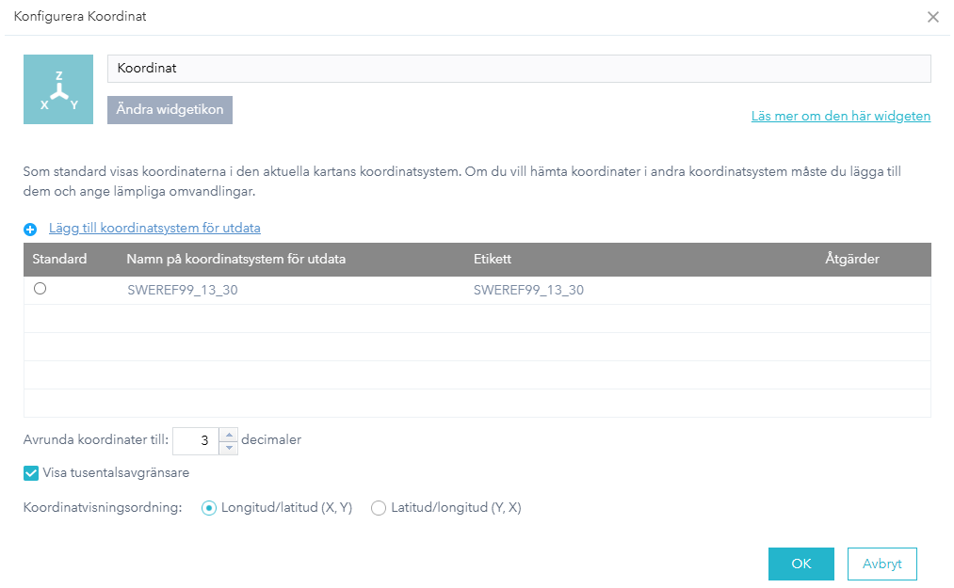
Task: Select Longitud/latitud (X, Y) option
Action: 209,508
